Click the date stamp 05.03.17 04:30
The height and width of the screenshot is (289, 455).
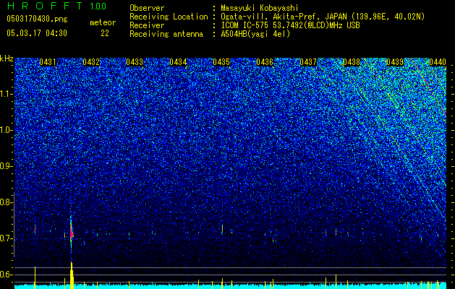pyautogui.click(x=37, y=33)
